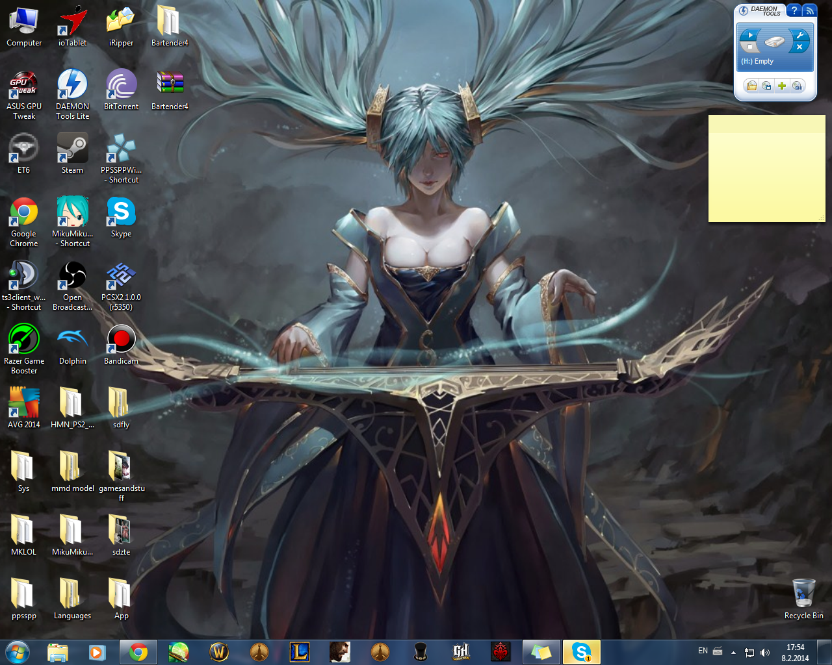Open the gamesandstuff folder
Image resolution: width=832 pixels, height=665 pixels.
coord(121,476)
